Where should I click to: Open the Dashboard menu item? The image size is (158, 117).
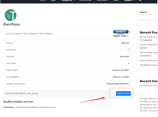tap(102, 0)
